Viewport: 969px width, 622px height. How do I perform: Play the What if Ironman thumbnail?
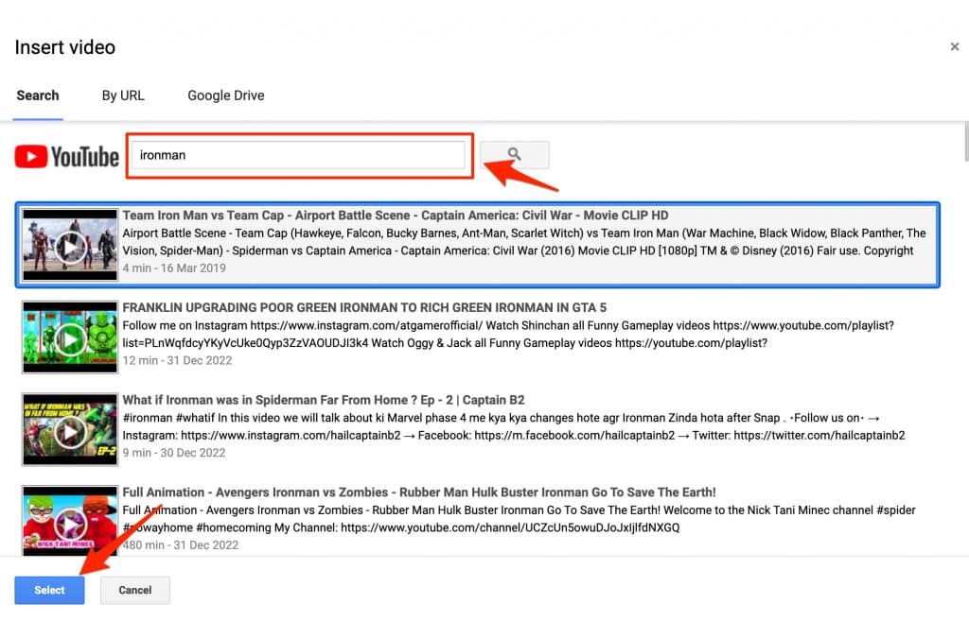tap(70, 429)
